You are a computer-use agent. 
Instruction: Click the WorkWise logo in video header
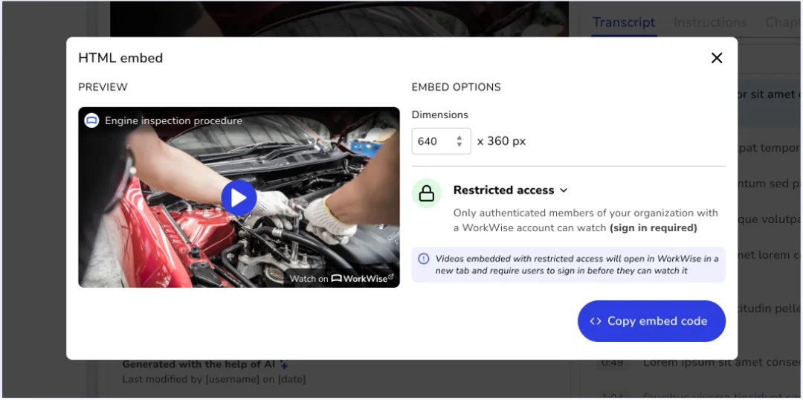click(91, 121)
